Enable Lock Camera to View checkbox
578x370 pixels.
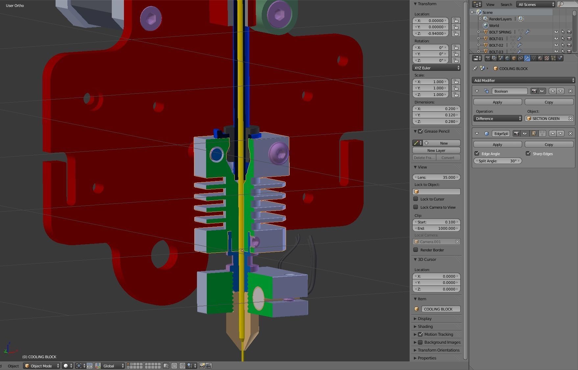(416, 207)
